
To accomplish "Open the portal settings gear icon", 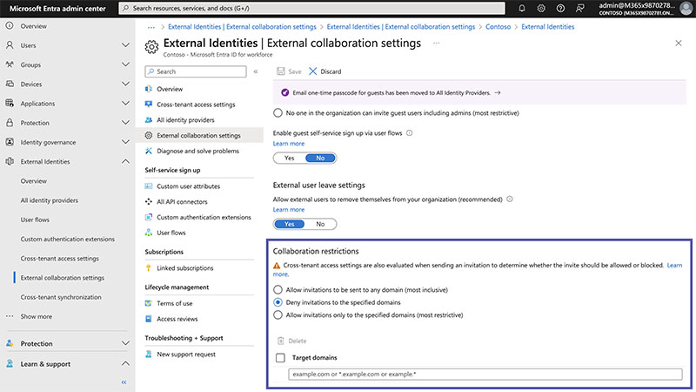I will (541, 8).
